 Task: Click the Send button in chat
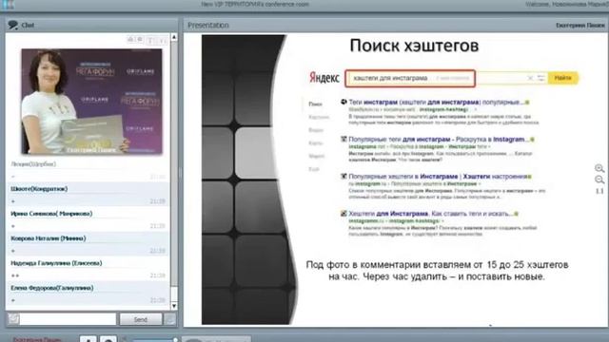[x=141, y=319]
